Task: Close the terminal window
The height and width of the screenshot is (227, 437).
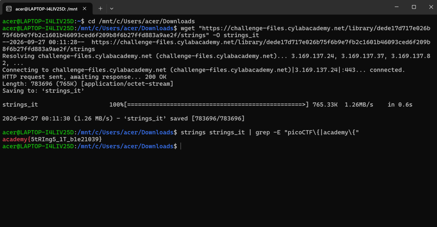Action: 431,7
